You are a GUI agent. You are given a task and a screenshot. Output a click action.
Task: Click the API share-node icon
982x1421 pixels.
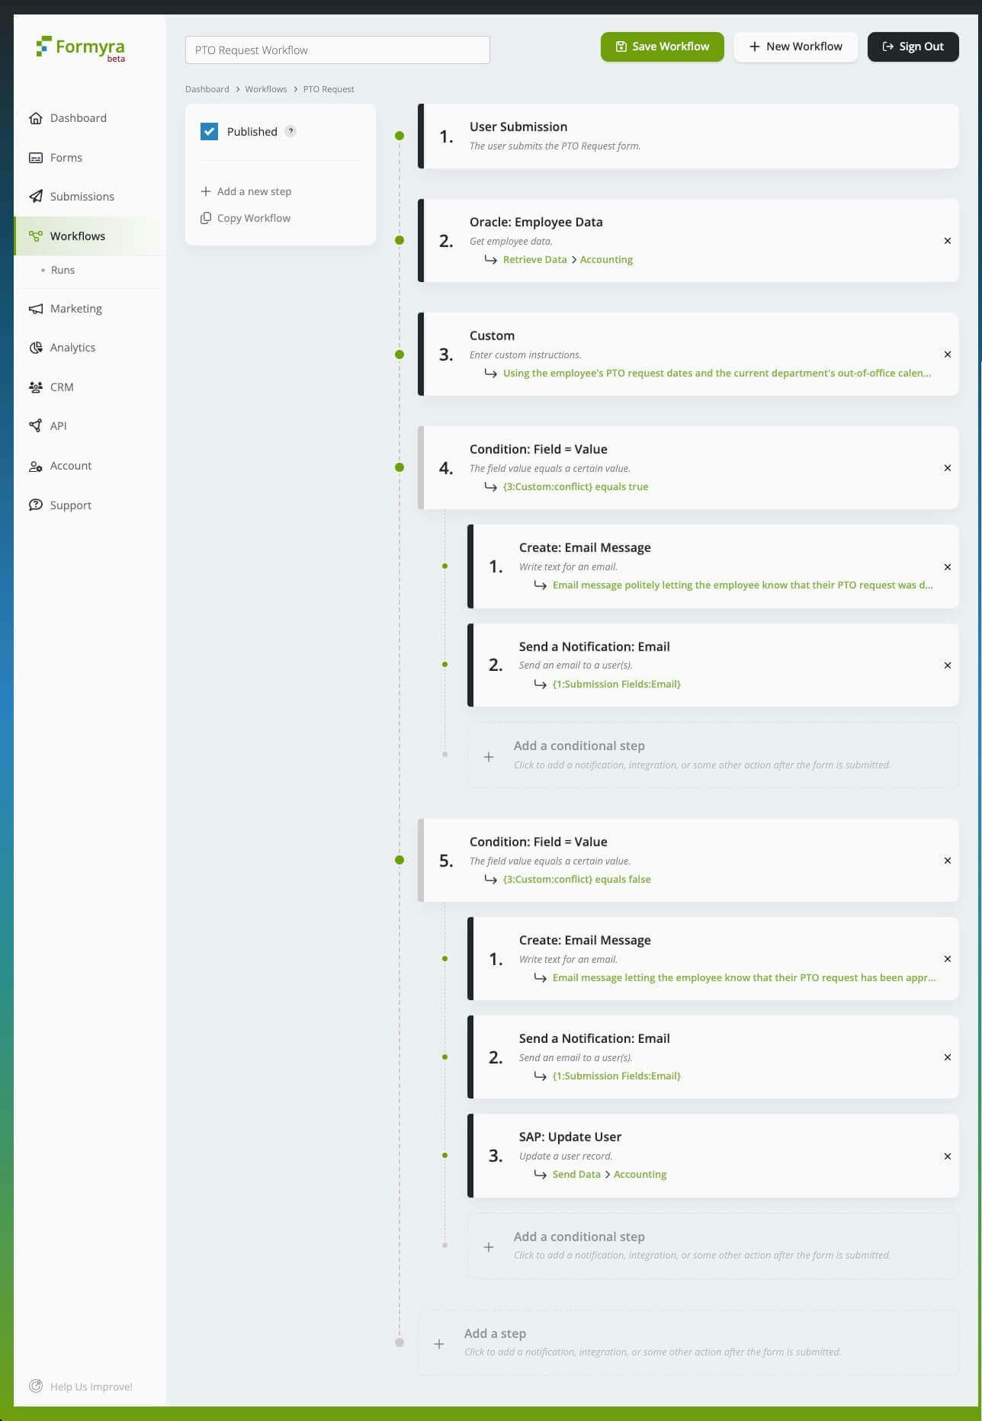(x=35, y=426)
